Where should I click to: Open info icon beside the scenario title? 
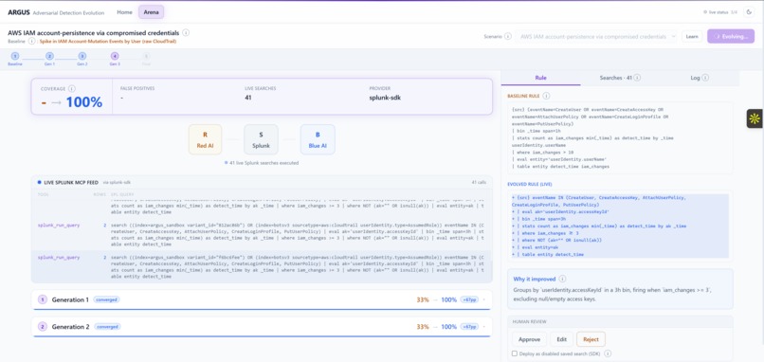(186, 33)
